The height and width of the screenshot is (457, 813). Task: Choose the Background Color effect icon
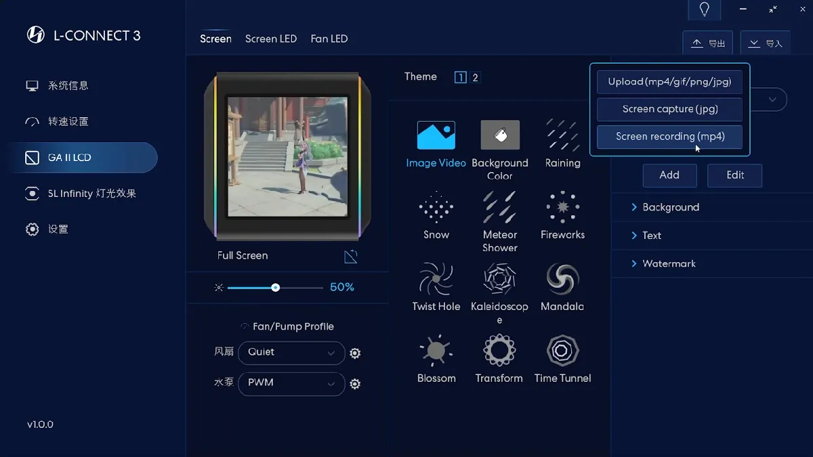pyautogui.click(x=500, y=135)
